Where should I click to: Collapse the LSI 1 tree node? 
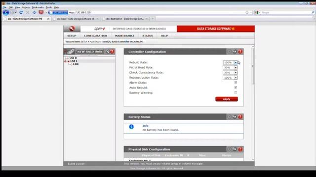(x=65, y=61)
